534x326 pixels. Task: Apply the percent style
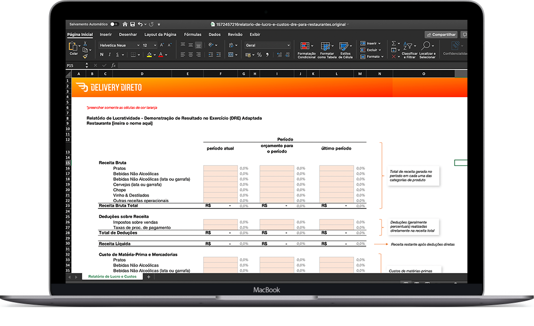259,54
